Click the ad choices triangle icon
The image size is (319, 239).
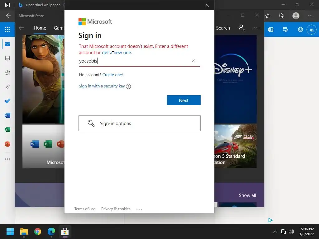point(270,220)
